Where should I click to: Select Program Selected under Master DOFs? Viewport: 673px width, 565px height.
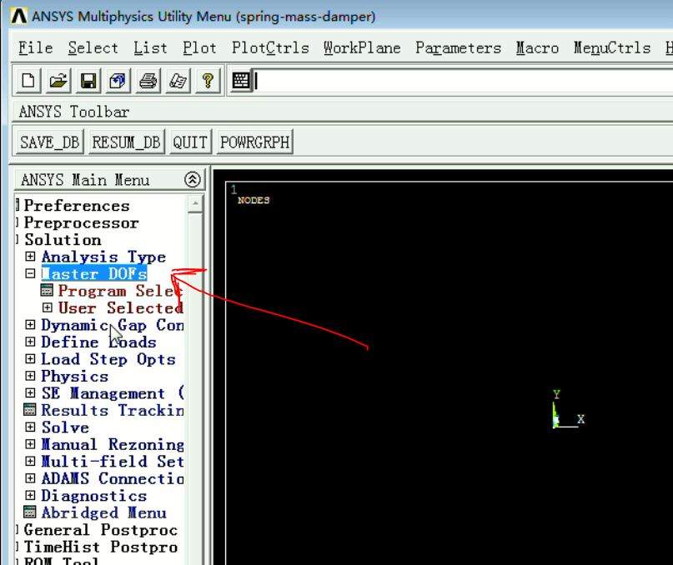121,291
